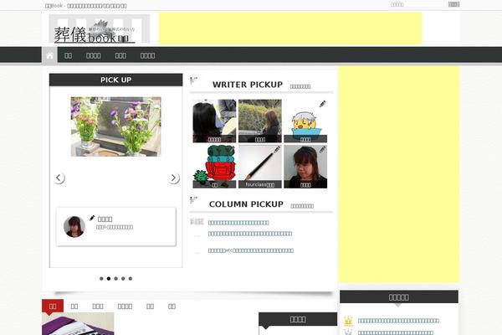Image resolution: width=502 pixels, height=335 pixels.
Task: Open the yellow chick in tub writer thumbnail
Action: (x=305, y=121)
